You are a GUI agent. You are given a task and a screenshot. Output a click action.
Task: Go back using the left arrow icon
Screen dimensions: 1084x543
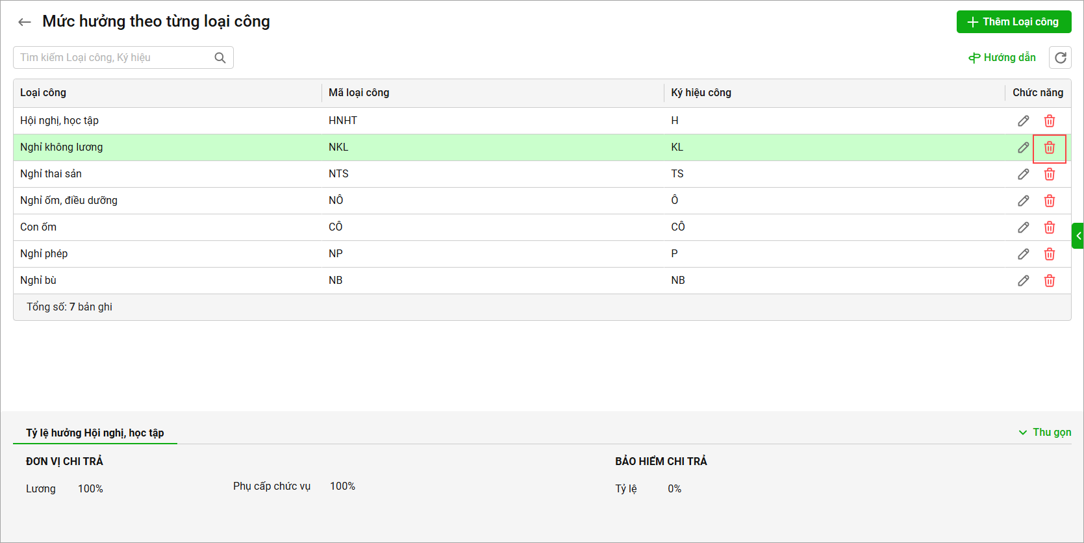tap(25, 22)
